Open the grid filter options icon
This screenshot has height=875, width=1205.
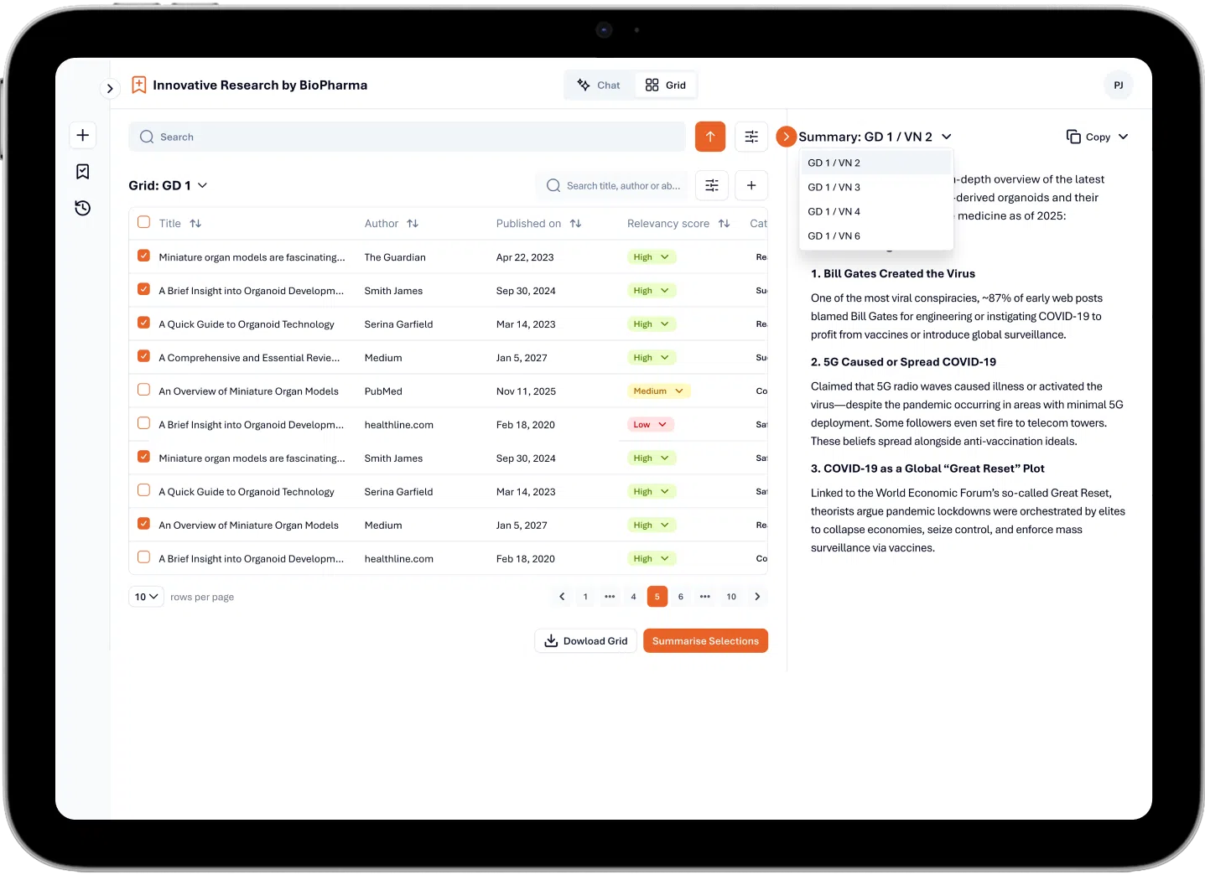(711, 185)
